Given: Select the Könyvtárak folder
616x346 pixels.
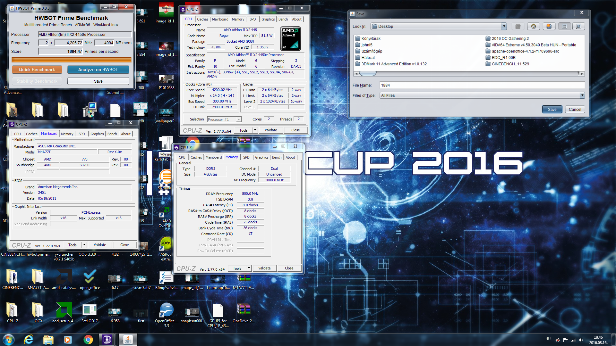Looking at the screenshot, I should click(368, 38).
